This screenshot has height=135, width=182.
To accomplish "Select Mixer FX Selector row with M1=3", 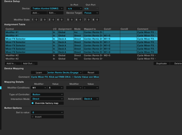I will (x=81, y=49).
